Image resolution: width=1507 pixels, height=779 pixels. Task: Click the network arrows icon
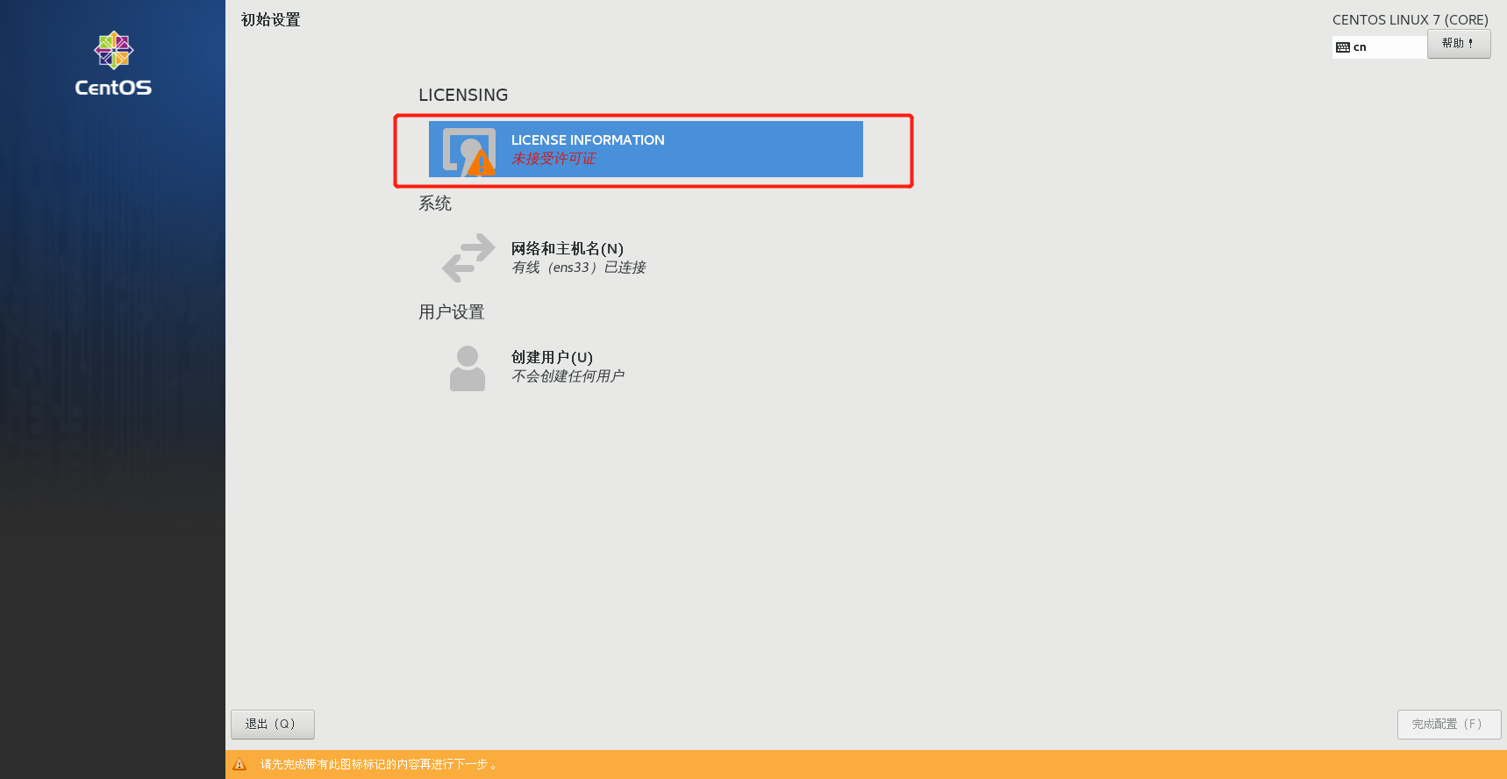(x=468, y=258)
